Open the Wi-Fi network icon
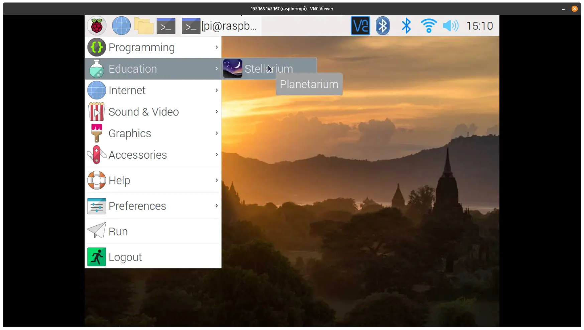 click(429, 26)
